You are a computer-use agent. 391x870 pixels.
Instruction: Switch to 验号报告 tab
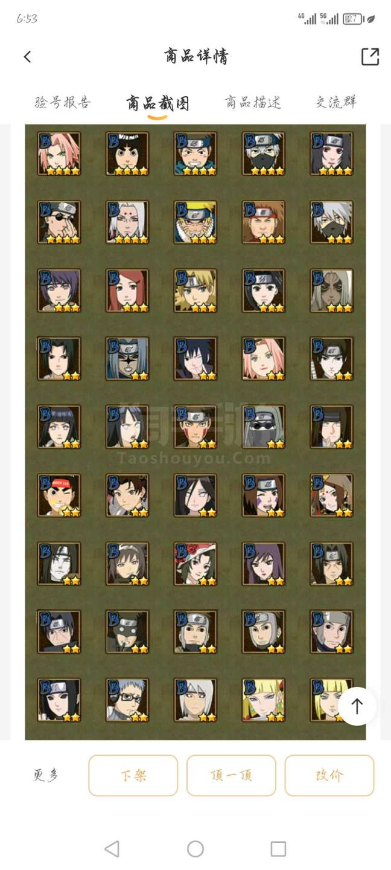(62, 102)
